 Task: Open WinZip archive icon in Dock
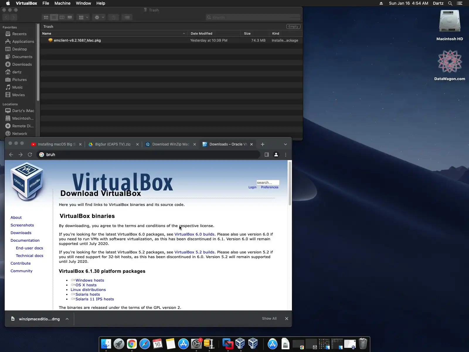coord(209,344)
